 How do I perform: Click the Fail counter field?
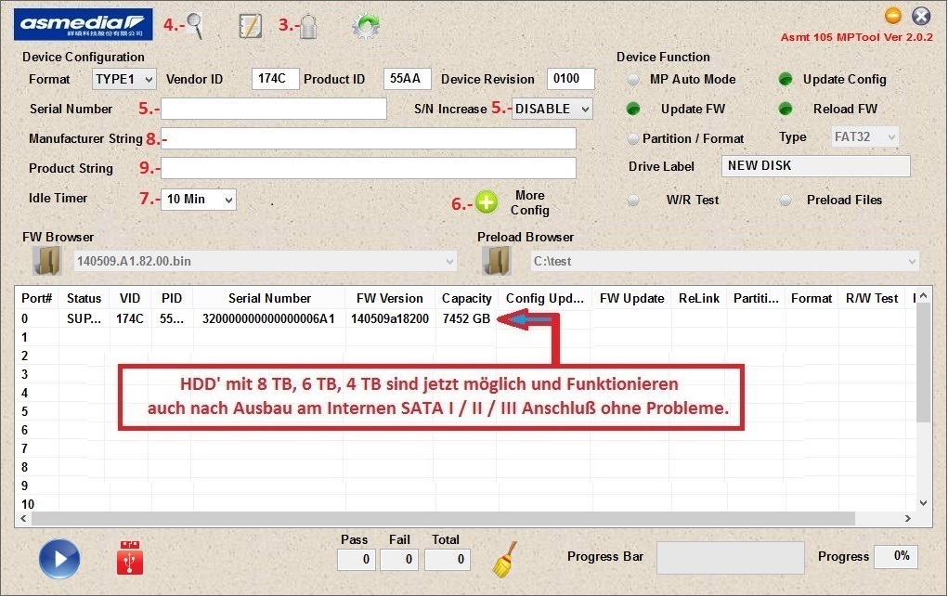click(x=399, y=560)
